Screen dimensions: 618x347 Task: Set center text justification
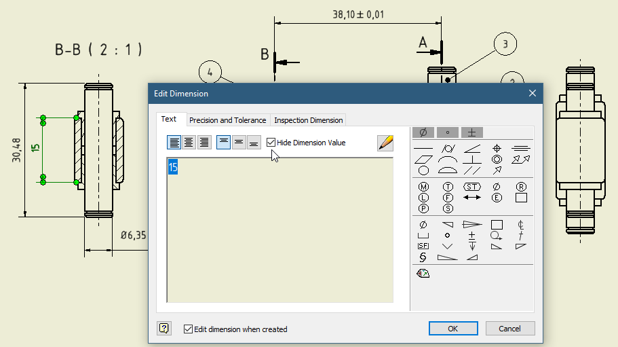[189, 143]
